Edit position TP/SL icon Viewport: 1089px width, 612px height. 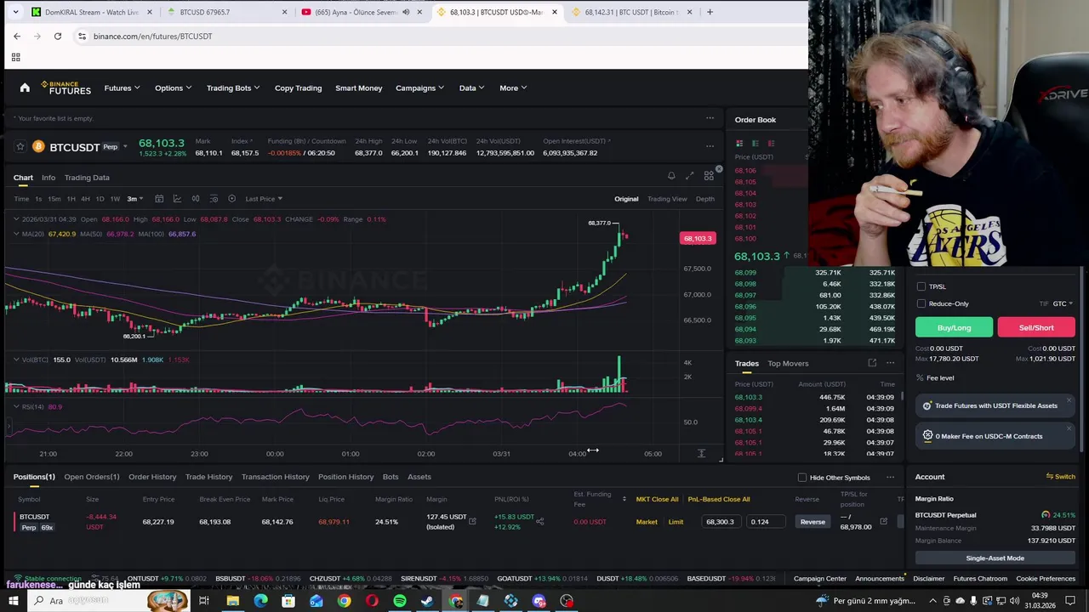tap(883, 521)
